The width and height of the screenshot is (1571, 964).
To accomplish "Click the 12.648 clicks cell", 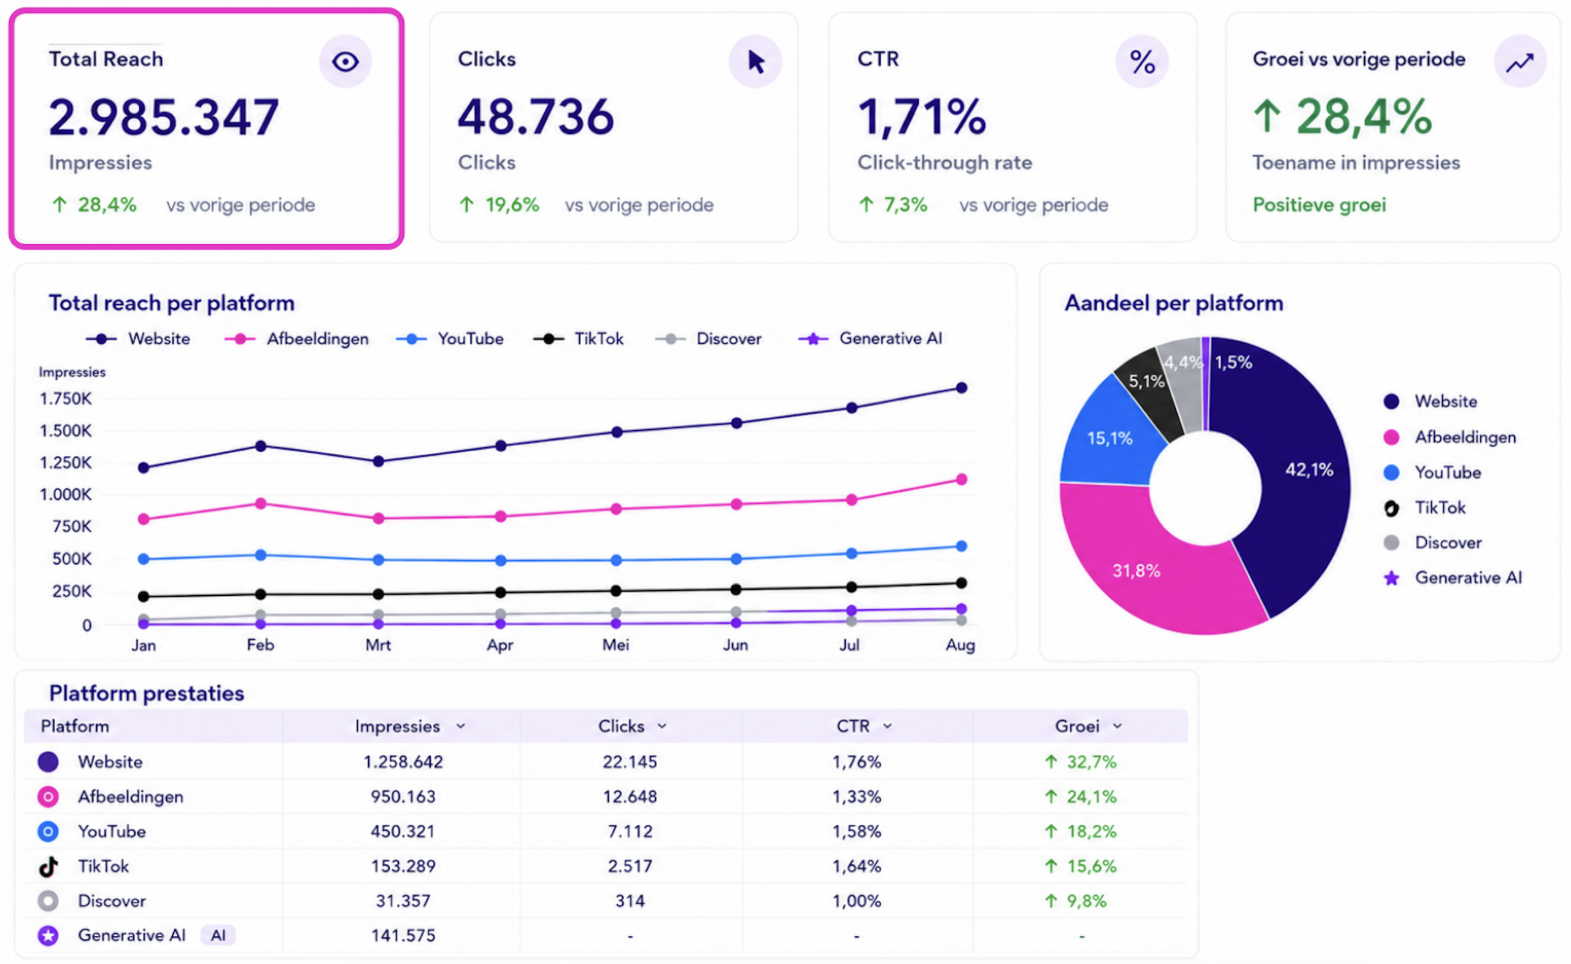I will (x=630, y=796).
